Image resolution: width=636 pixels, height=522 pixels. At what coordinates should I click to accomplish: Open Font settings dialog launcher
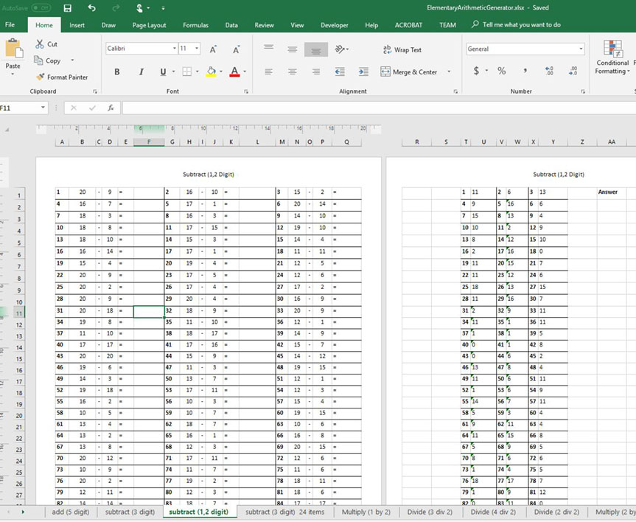(x=246, y=91)
